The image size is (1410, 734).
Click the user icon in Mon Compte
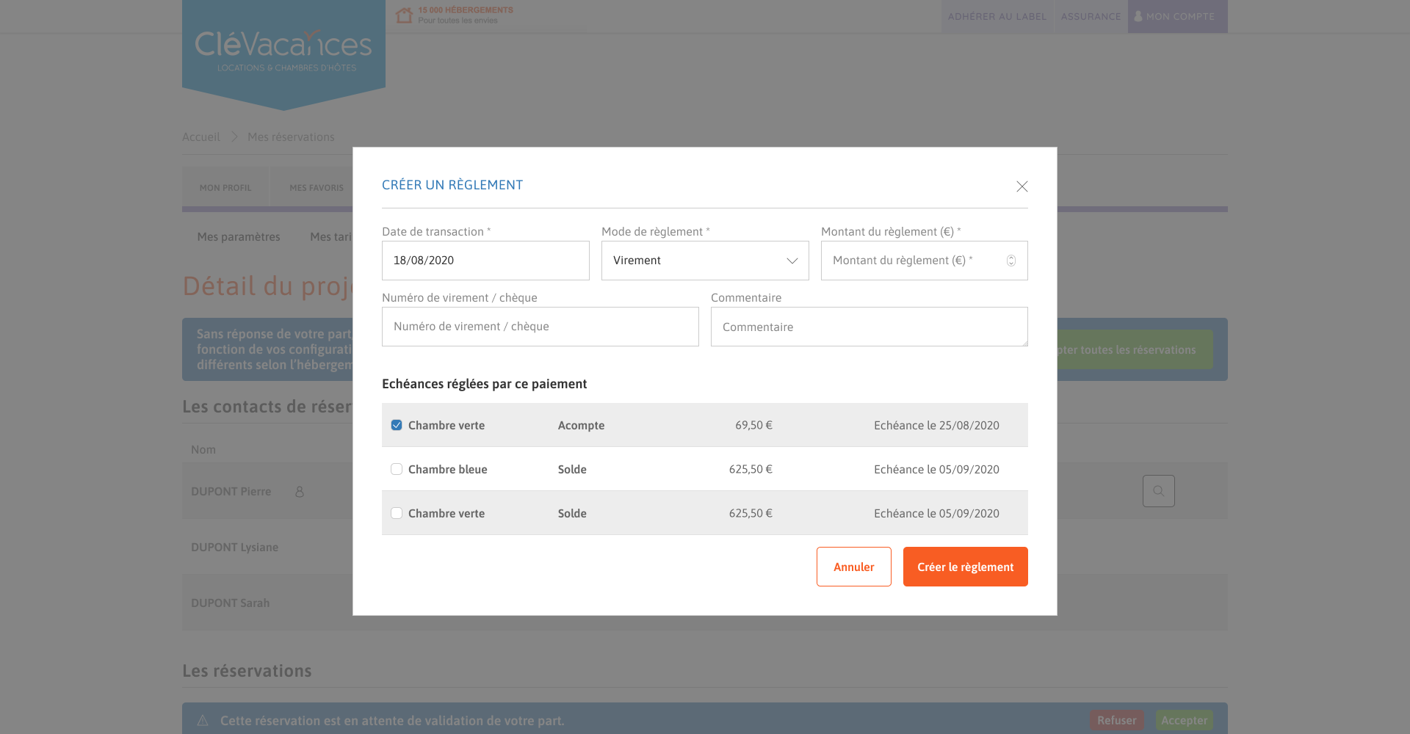[x=1138, y=16]
